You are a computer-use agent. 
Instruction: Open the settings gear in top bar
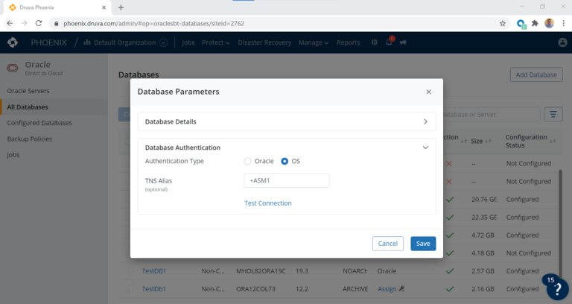(375, 42)
